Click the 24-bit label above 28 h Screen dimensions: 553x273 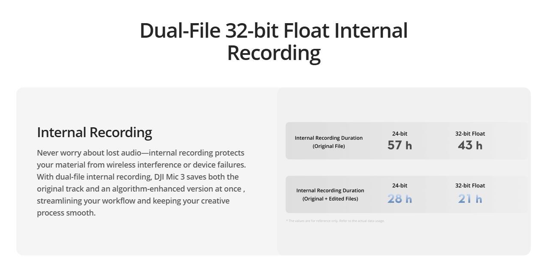(400, 186)
